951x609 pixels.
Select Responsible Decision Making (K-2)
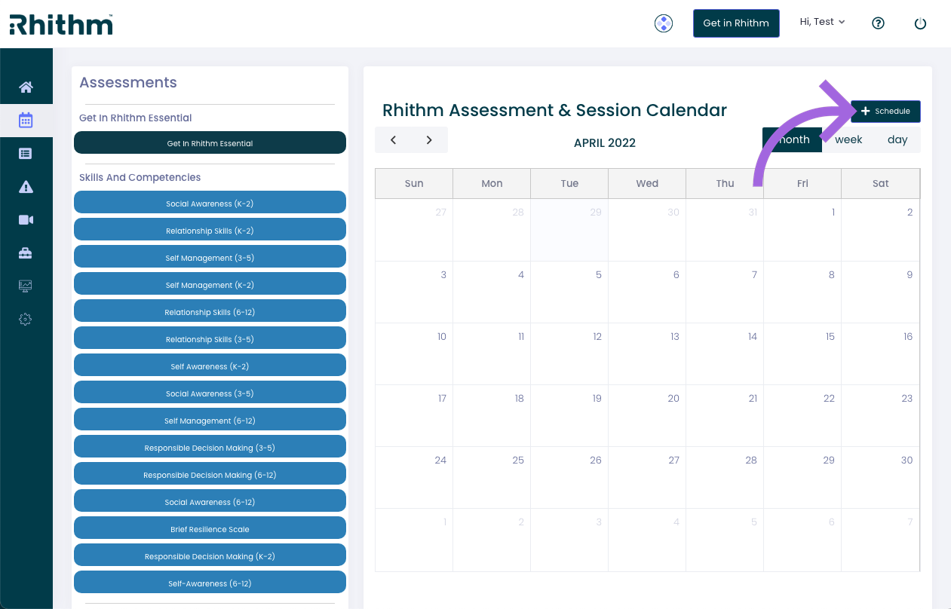pyautogui.click(x=210, y=556)
